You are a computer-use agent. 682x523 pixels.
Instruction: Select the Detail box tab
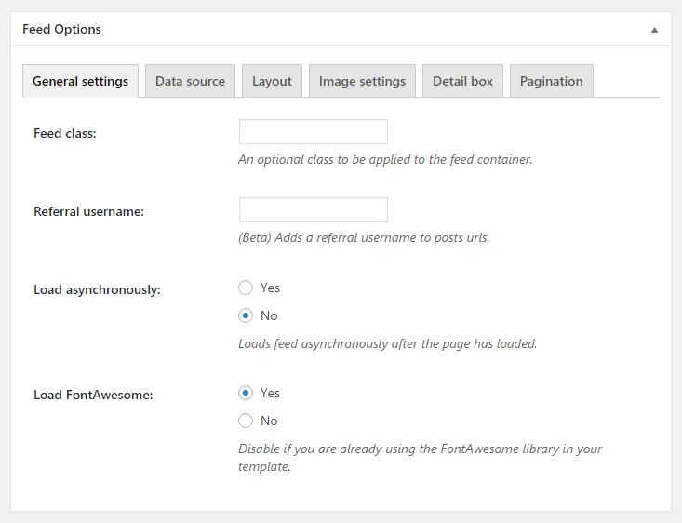coord(462,81)
